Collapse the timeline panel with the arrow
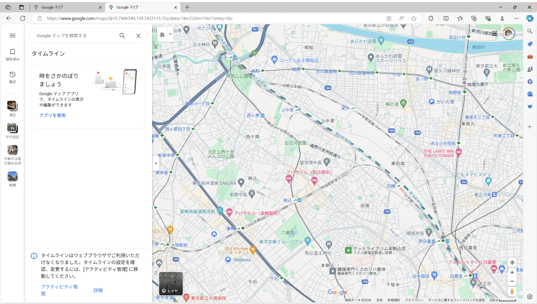Viewport: 537px width, 304px height. [x=156, y=163]
